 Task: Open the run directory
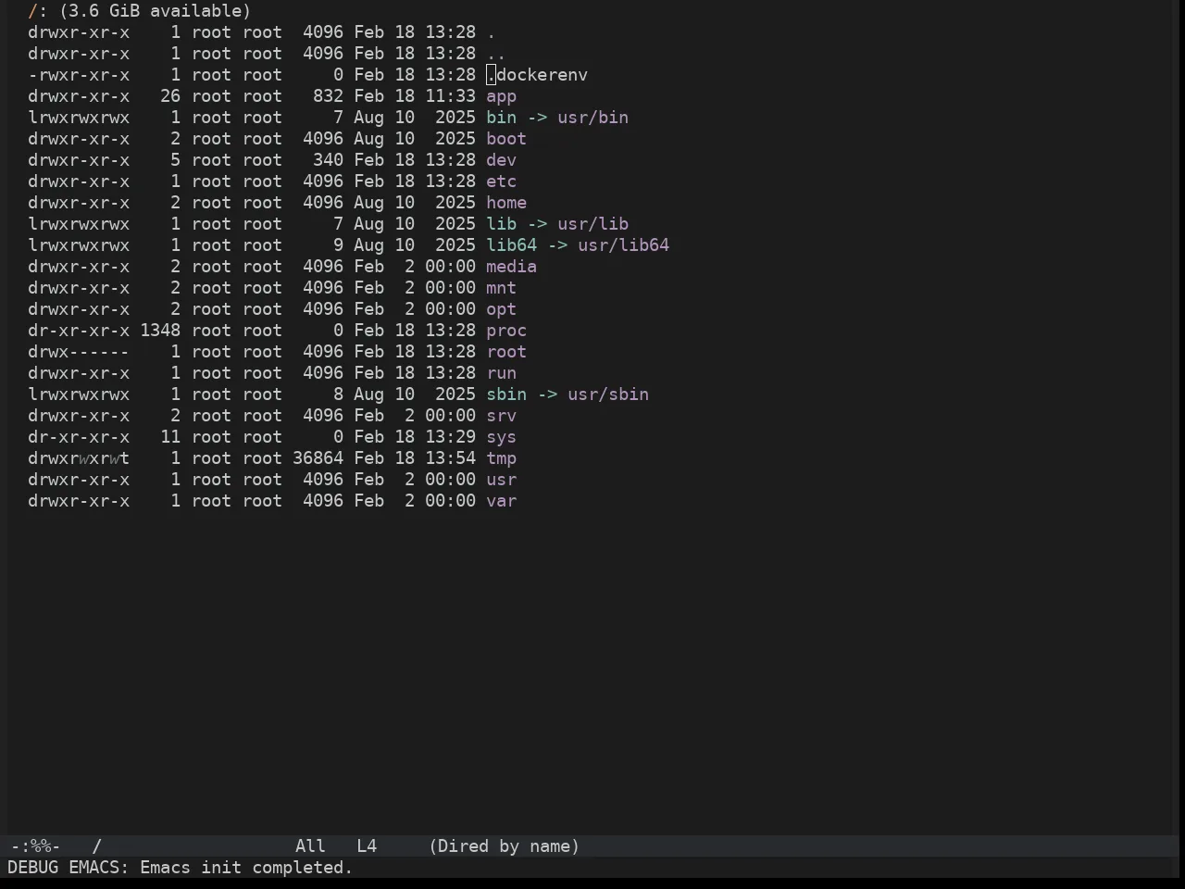tap(501, 373)
